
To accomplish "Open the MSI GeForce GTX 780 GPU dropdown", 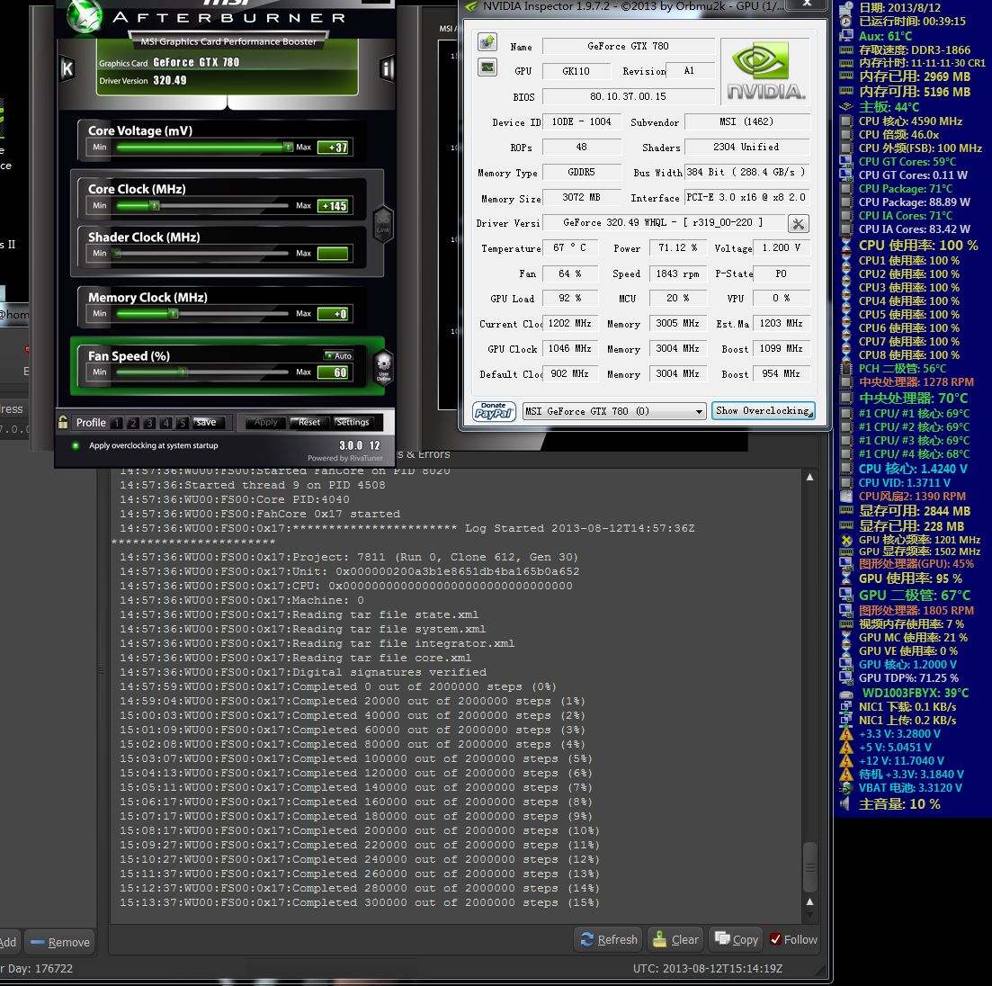I will [613, 411].
